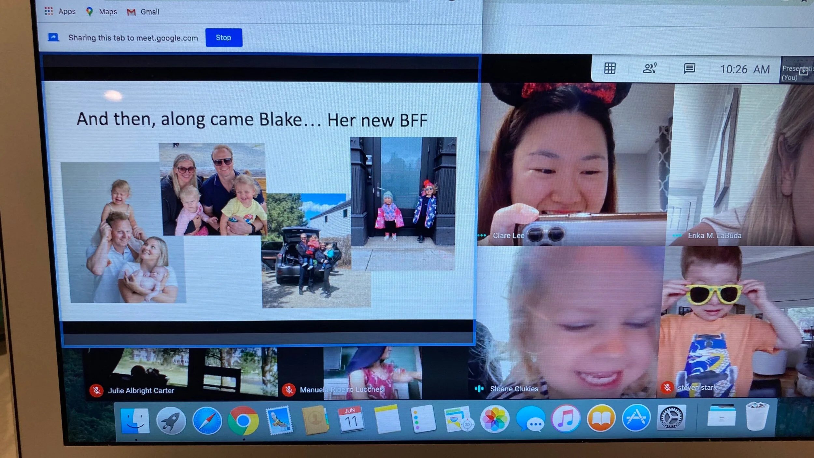Viewport: 814px width, 458px height.
Task: Launch the Music app from dock
Action: coord(566,419)
